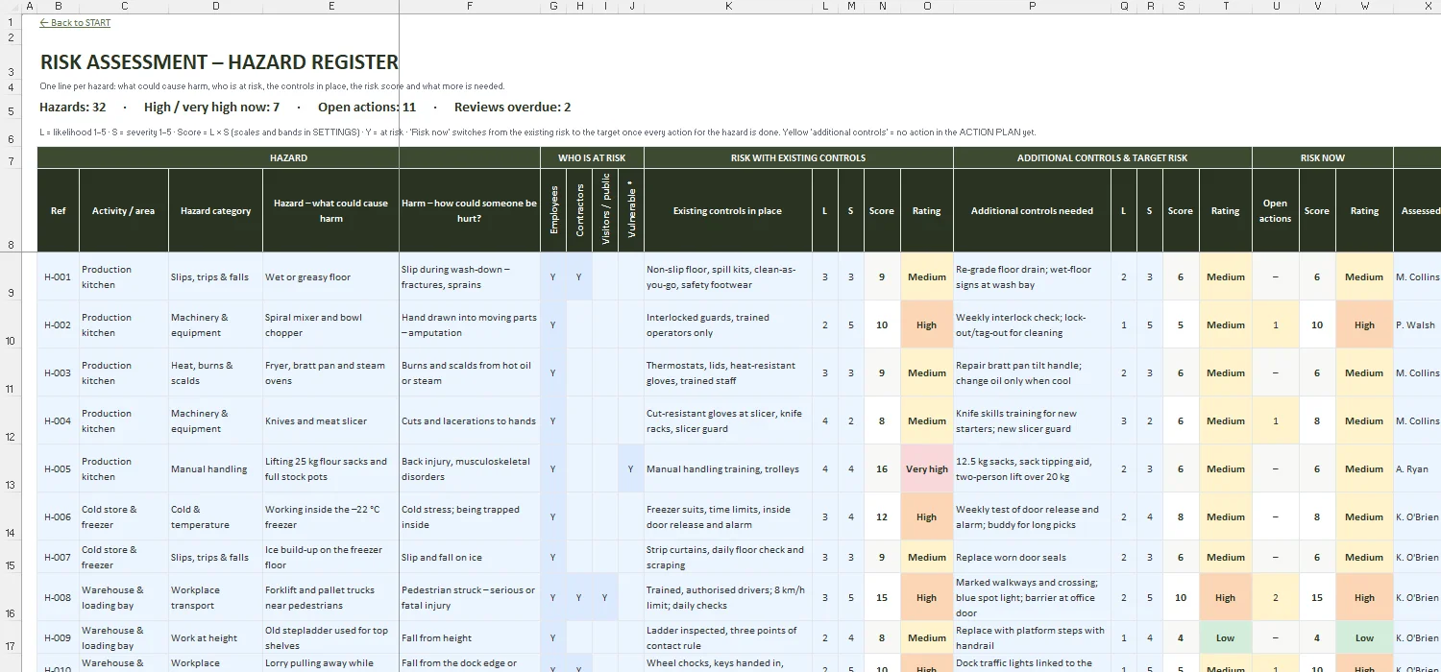The height and width of the screenshot is (672, 1441).
Task: Select the 'Fryer, bratt pan and steam ovens' cell
Action: point(330,372)
